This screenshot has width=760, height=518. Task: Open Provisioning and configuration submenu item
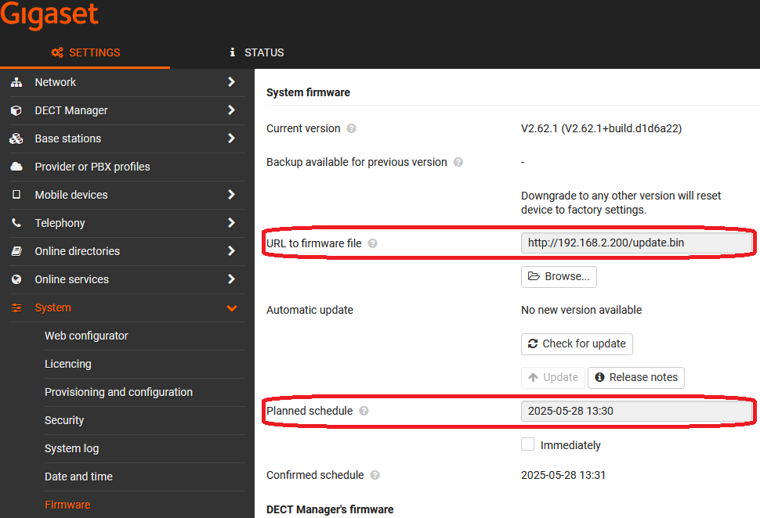(x=119, y=392)
